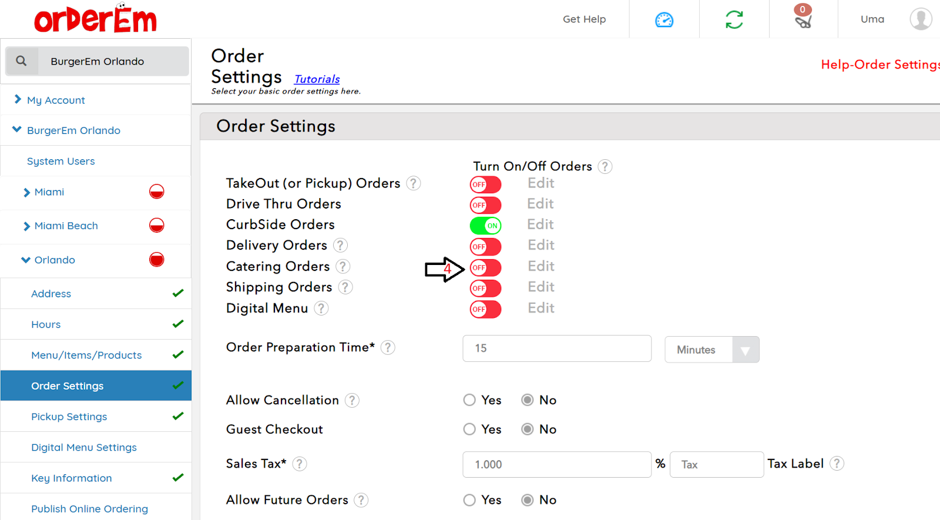
Task: Open the Tutorials link
Action: click(x=317, y=79)
